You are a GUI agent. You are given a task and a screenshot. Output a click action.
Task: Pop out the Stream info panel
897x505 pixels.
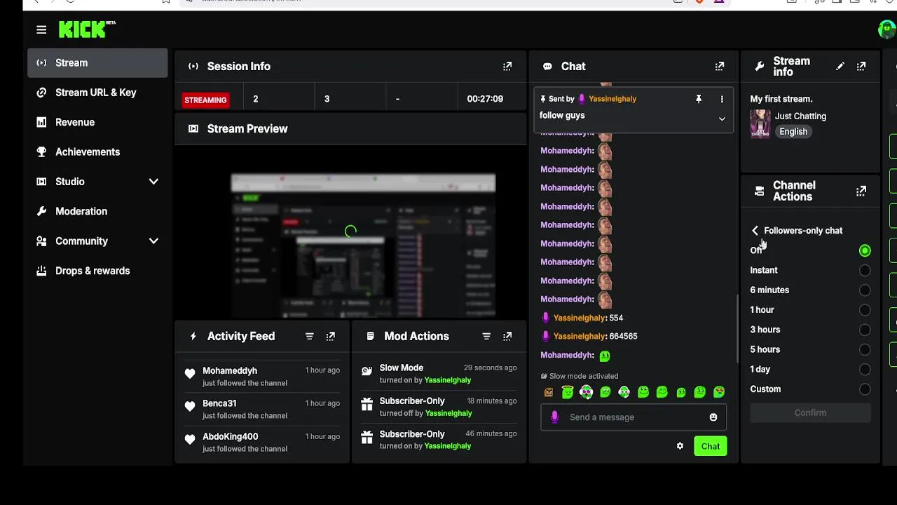[861, 67]
